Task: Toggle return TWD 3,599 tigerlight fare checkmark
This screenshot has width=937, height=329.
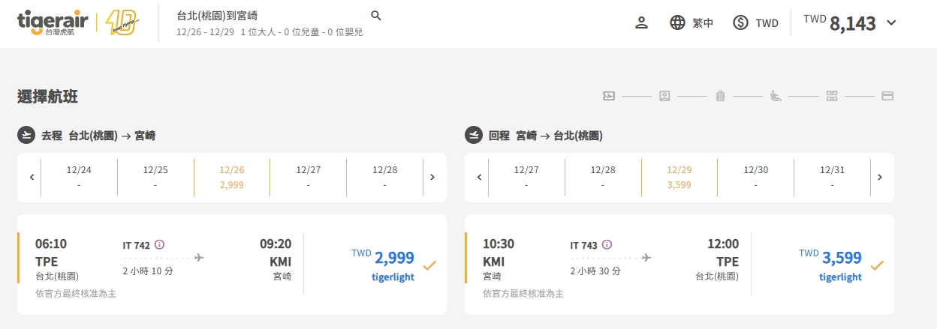Action: 877,265
